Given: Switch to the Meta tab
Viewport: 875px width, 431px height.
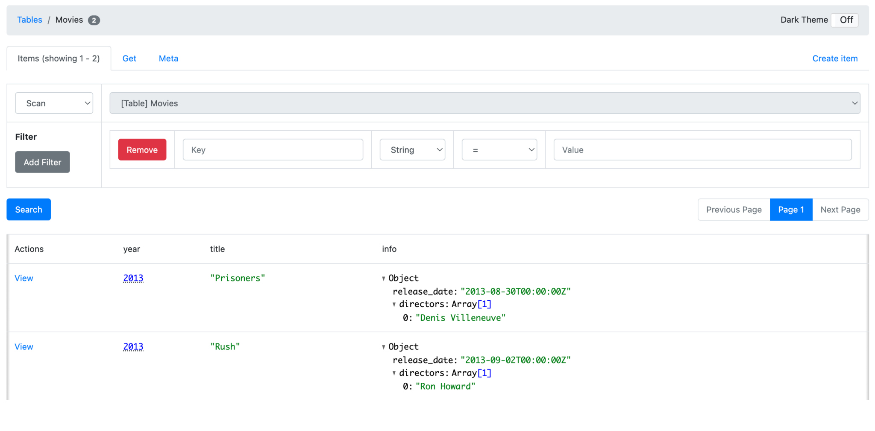Looking at the screenshot, I should [168, 58].
